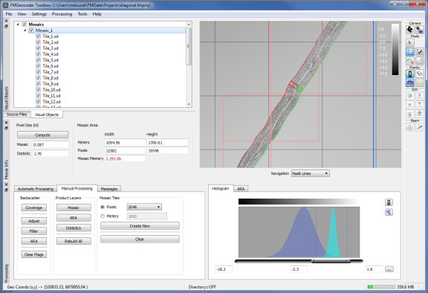Click the first Camera icon in the side toolbar

[409, 30]
